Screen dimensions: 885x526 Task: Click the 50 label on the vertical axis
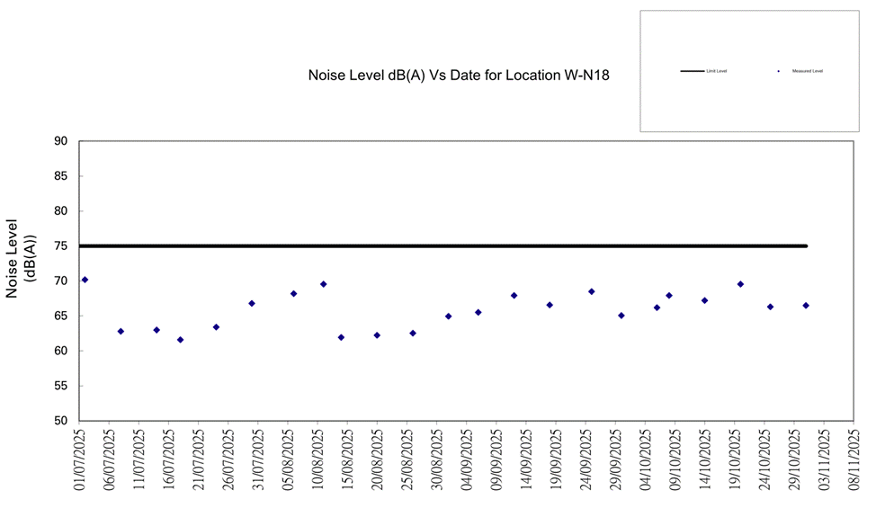click(61, 421)
